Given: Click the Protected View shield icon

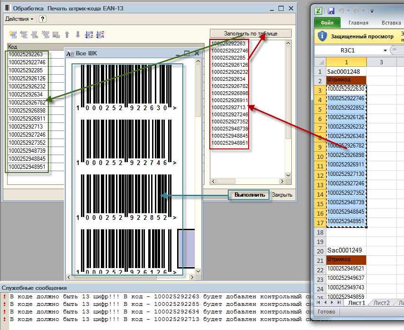Looking at the screenshot, I should (322, 36).
